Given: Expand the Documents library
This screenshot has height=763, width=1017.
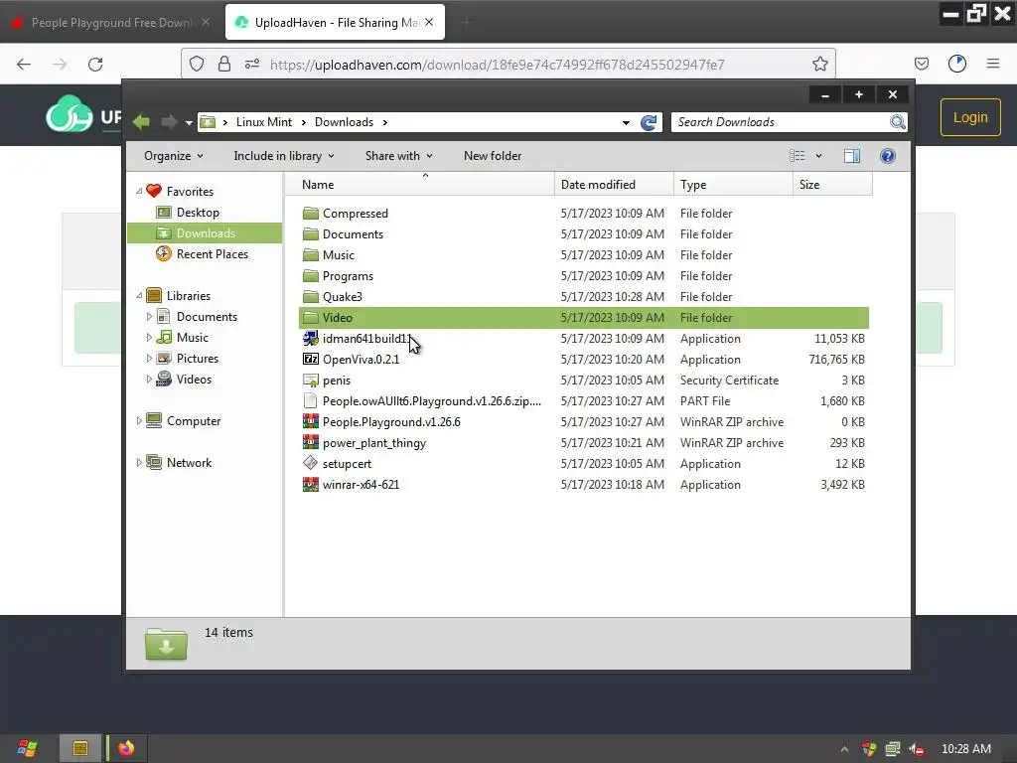Looking at the screenshot, I should click(149, 317).
